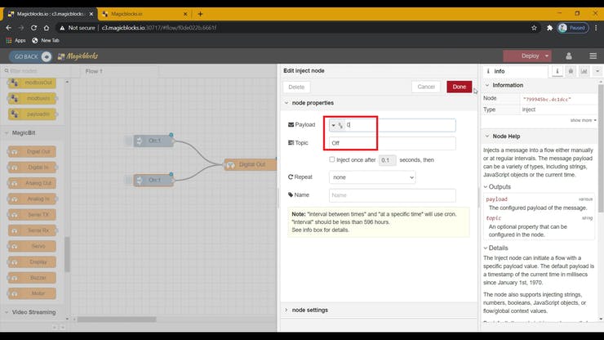Image resolution: width=604 pixels, height=340 pixels.
Task: Click the palette vertical scrollbar thumb
Action: click(67, 254)
